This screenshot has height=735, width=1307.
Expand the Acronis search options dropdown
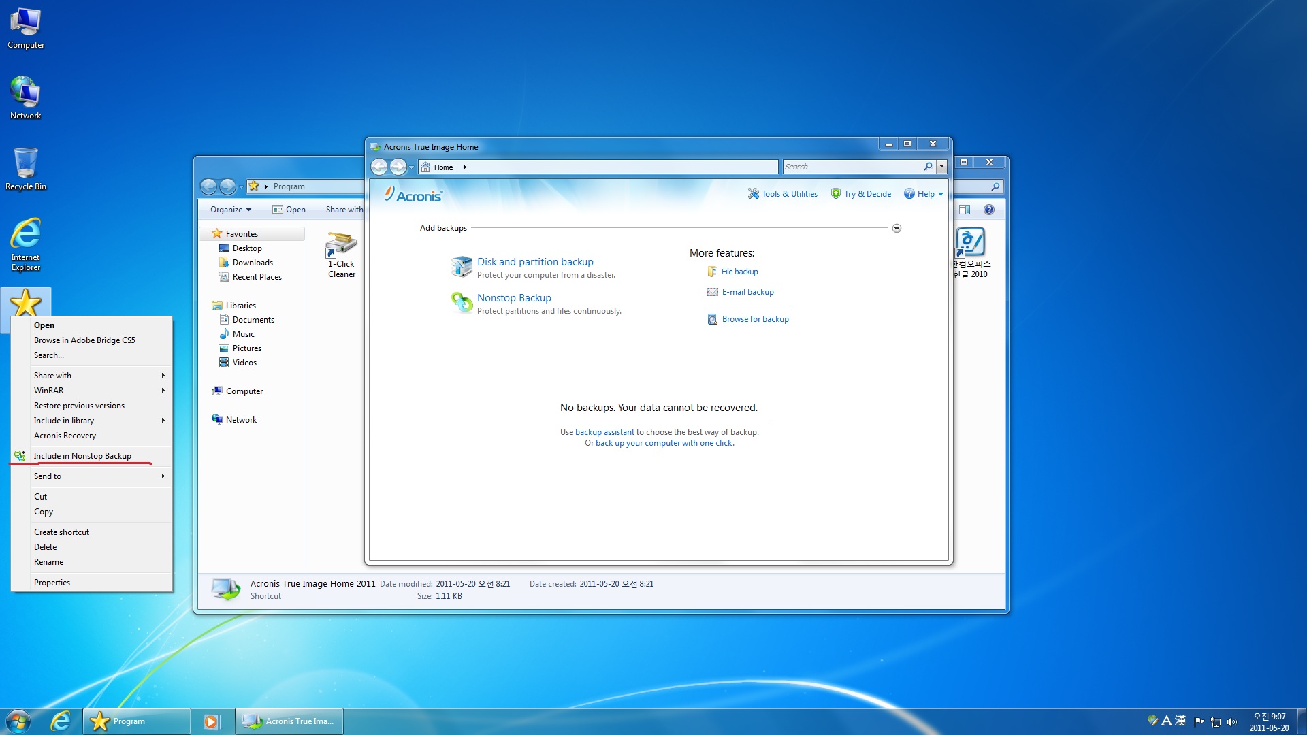[x=941, y=167]
